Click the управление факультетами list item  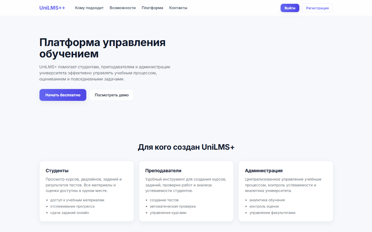pyautogui.click(x=272, y=213)
